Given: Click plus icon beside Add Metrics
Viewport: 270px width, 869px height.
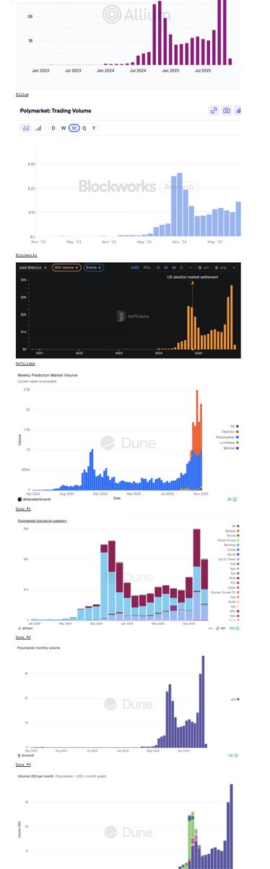Looking at the screenshot, I should 45,268.
